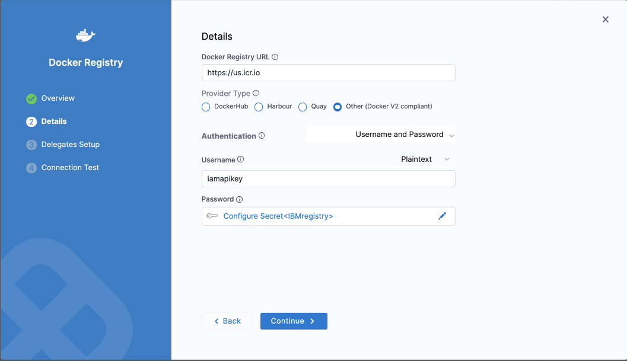Click the Username info icon
Screen dimensions: 627x361
coord(241,159)
